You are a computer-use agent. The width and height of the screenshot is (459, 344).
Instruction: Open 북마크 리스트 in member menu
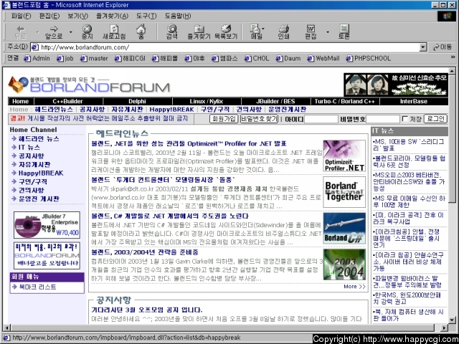[x=37, y=287]
